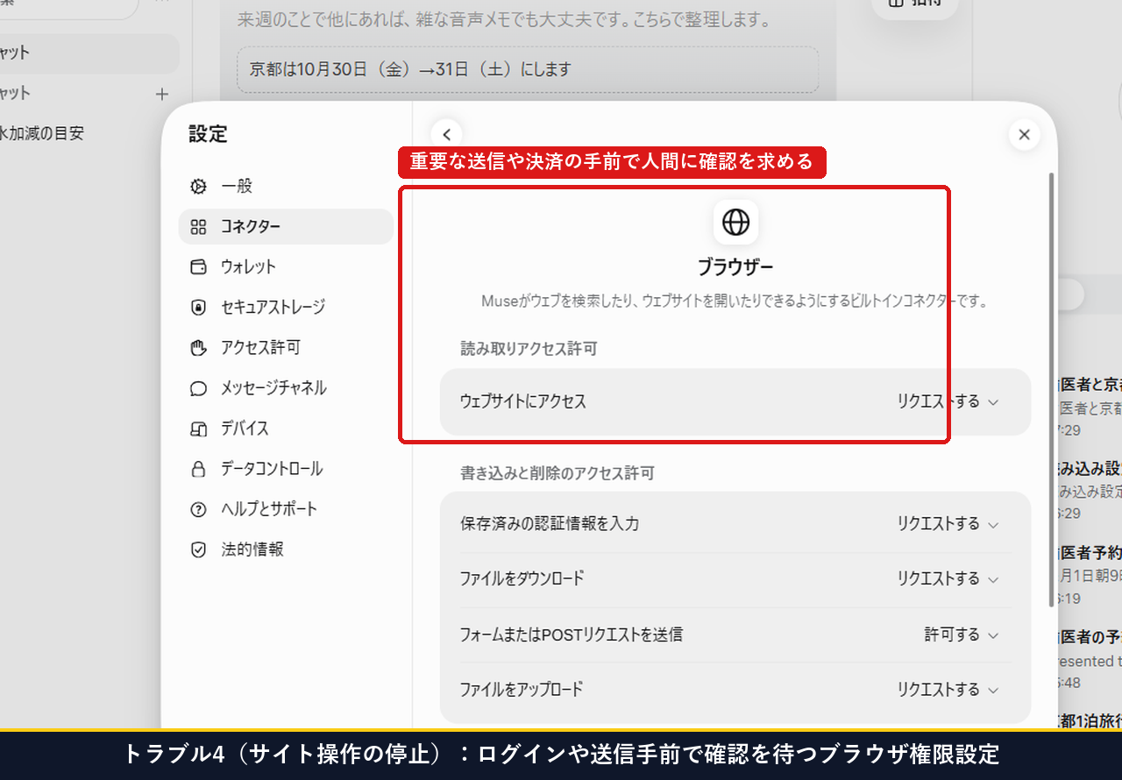Image resolution: width=1122 pixels, height=780 pixels.
Task: Open the ヘルプとサポート section
Action: (x=286, y=509)
